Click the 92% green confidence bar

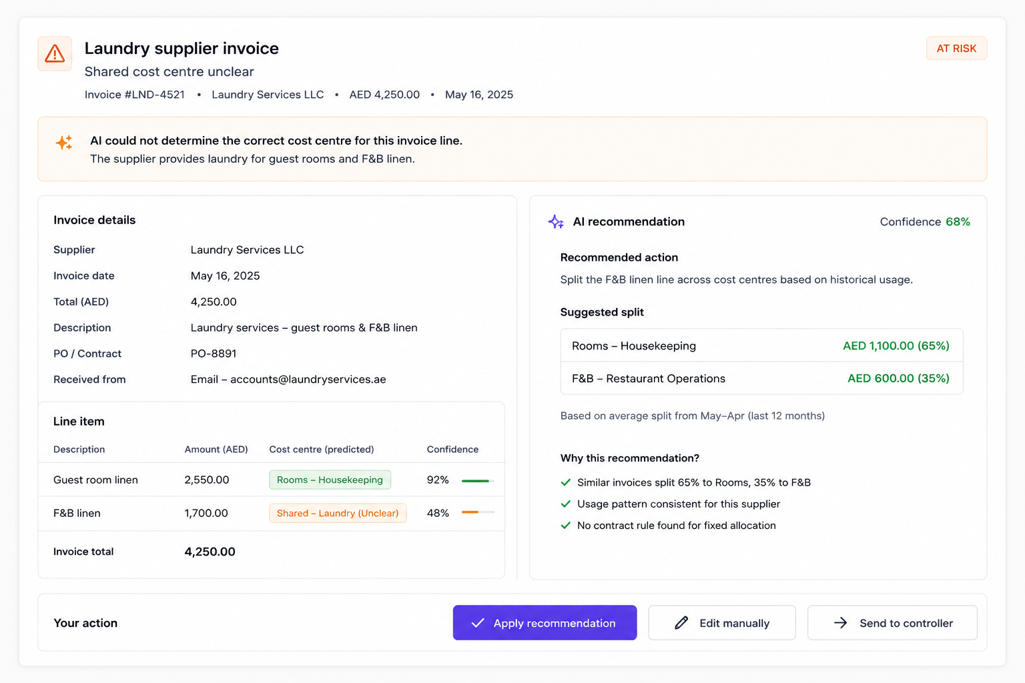tap(478, 480)
